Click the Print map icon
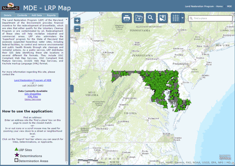Screen dimensions: 235x166 click(127, 18)
